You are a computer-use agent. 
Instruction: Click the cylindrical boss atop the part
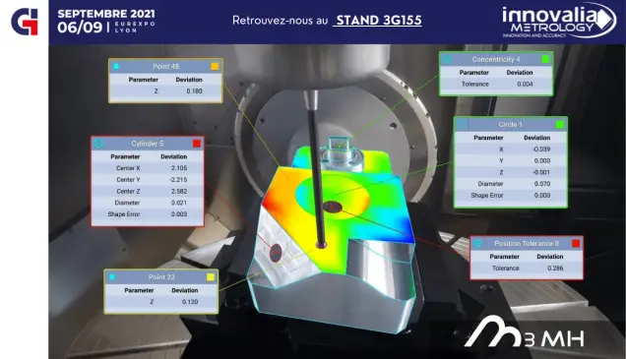point(343,153)
